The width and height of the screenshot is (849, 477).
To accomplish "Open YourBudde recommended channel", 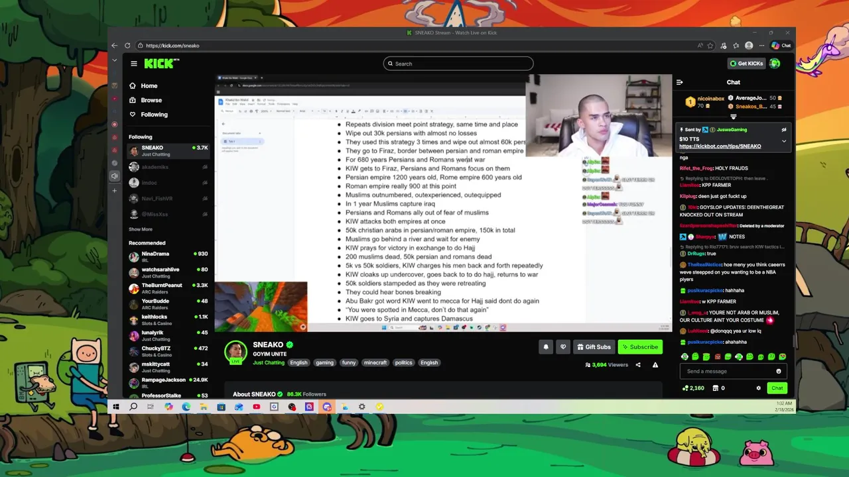I will pyautogui.click(x=168, y=304).
